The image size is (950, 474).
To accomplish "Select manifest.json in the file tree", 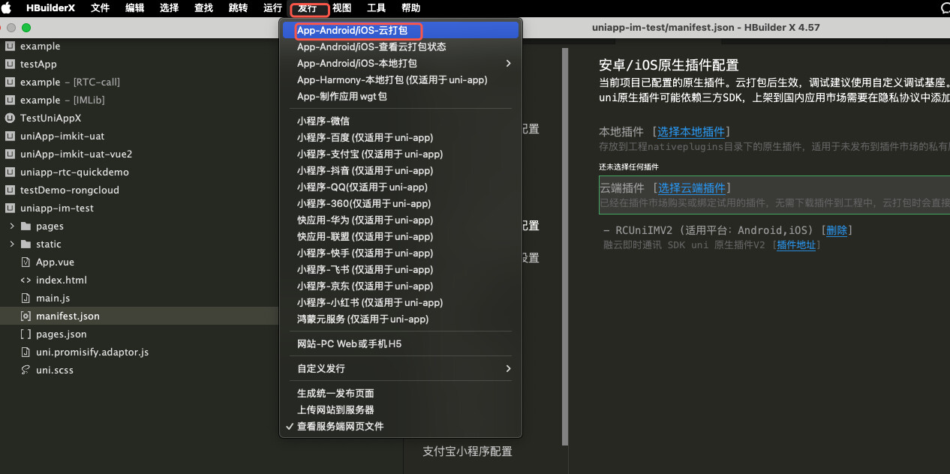I will coord(68,316).
